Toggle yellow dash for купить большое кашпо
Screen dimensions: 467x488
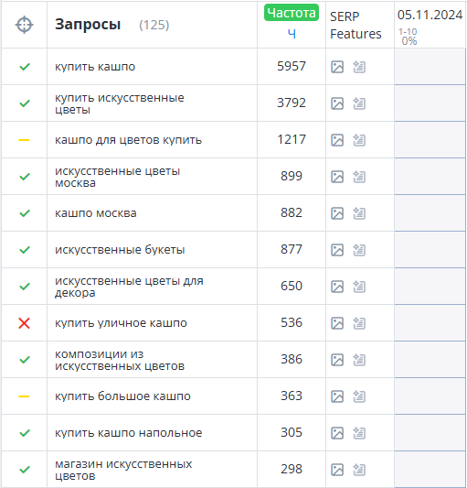(x=25, y=396)
